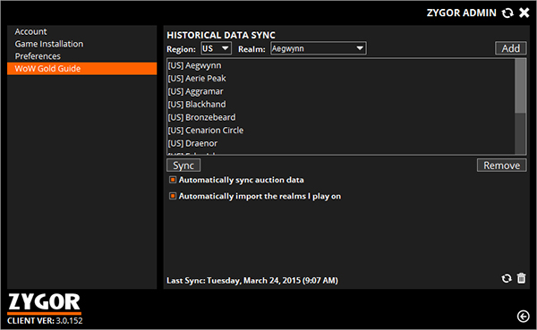Select [US] Draenor in the list
The width and height of the screenshot is (537, 330).
coord(341,143)
